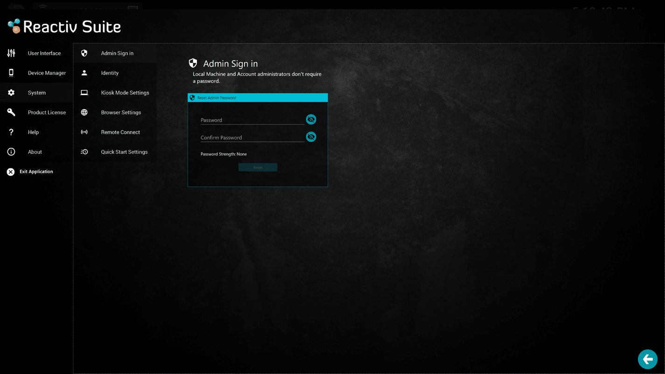Click the Quick Start Settings clock icon
The height and width of the screenshot is (374, 665).
[x=84, y=152]
